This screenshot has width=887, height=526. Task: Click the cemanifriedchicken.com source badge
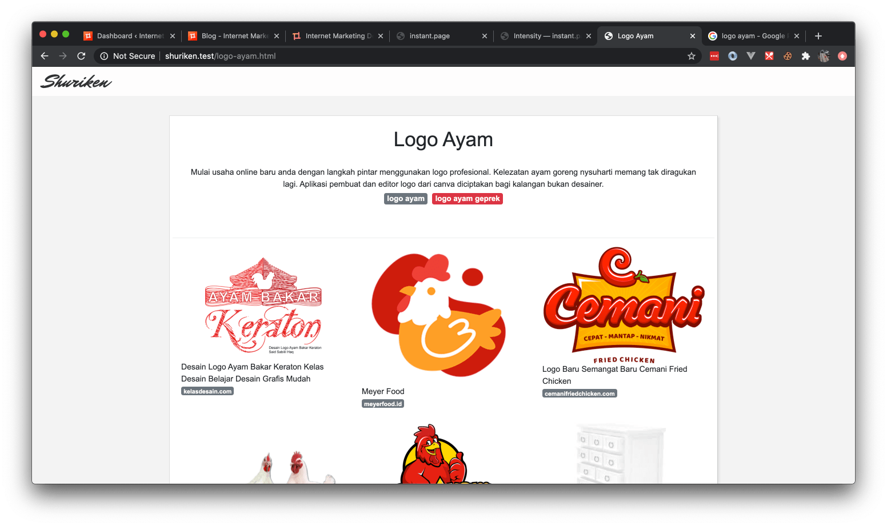pos(580,394)
